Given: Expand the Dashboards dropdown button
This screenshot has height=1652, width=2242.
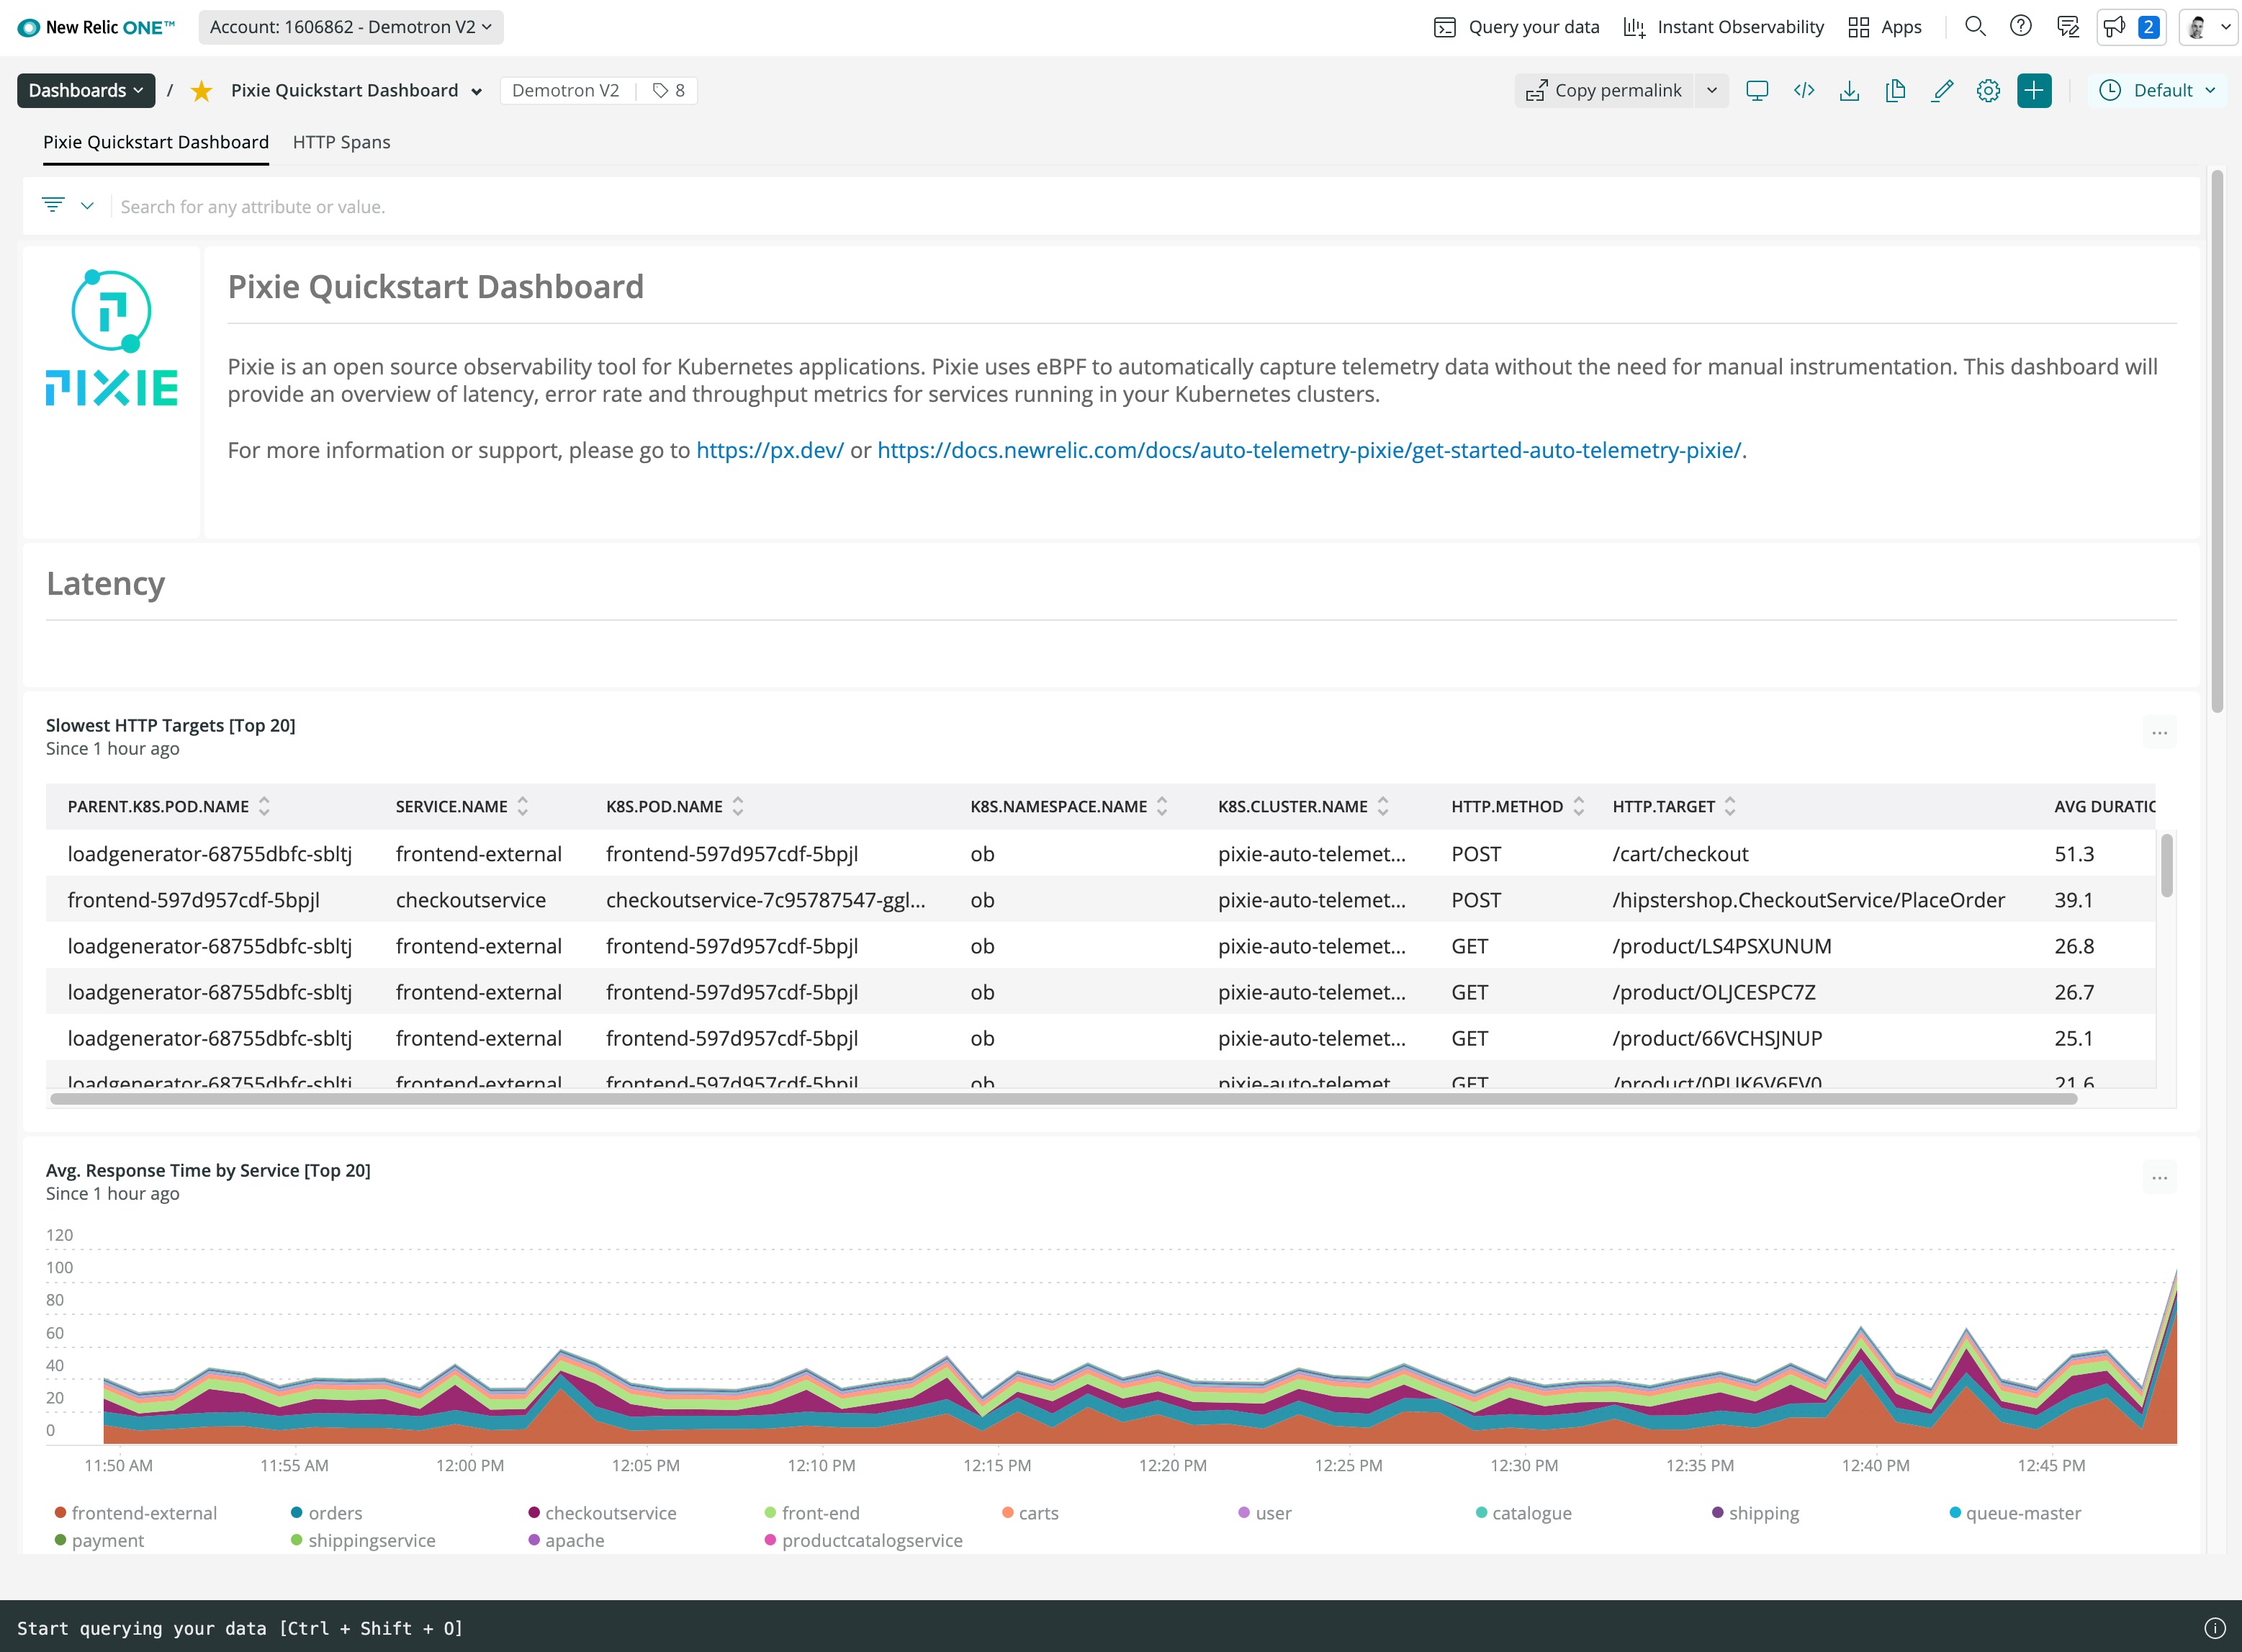Looking at the screenshot, I should click(86, 91).
